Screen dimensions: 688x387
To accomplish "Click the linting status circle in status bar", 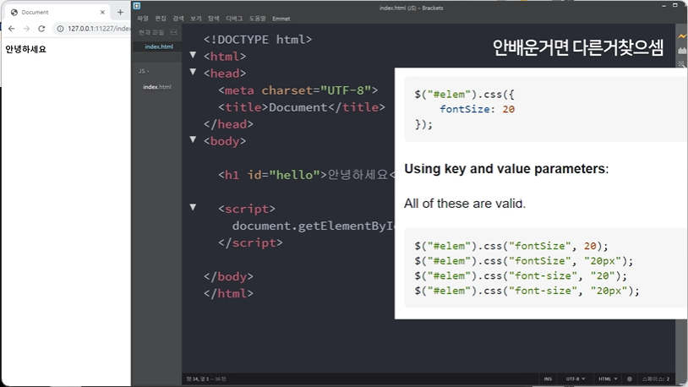I will coord(629,379).
